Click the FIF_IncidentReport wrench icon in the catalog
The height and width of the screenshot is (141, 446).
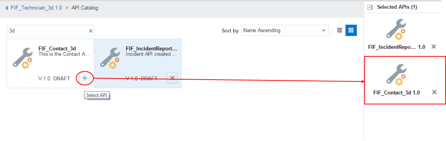tap(110, 58)
